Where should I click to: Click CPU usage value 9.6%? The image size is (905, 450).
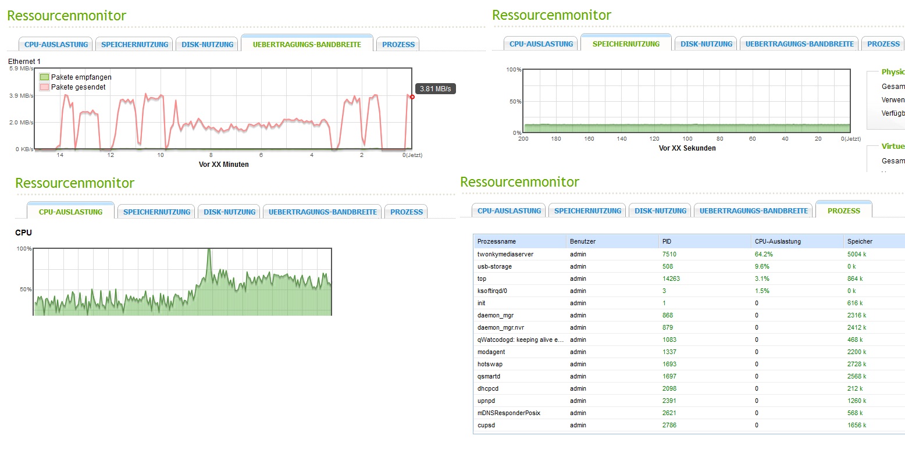pyautogui.click(x=762, y=266)
